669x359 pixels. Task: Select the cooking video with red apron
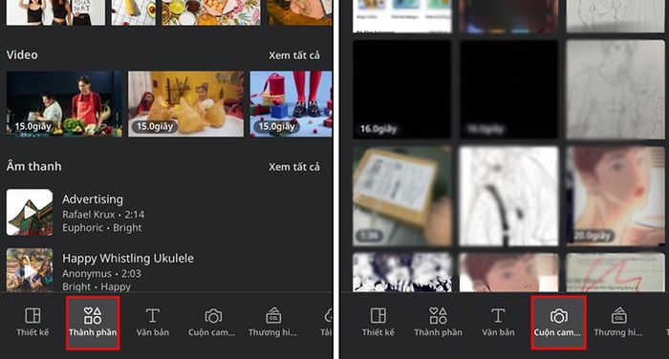coord(64,104)
